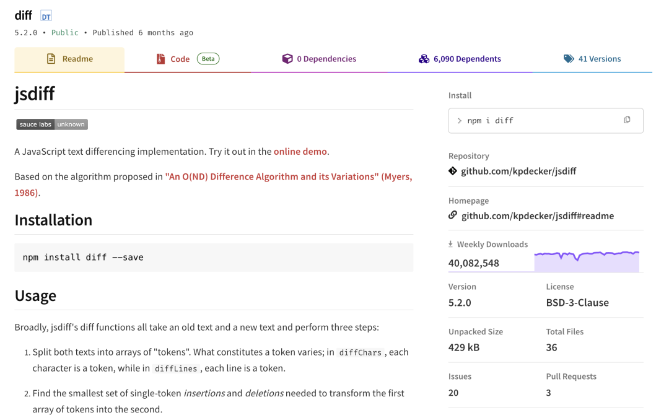Click the git repository diamond icon
The image size is (669, 418).
click(x=453, y=171)
